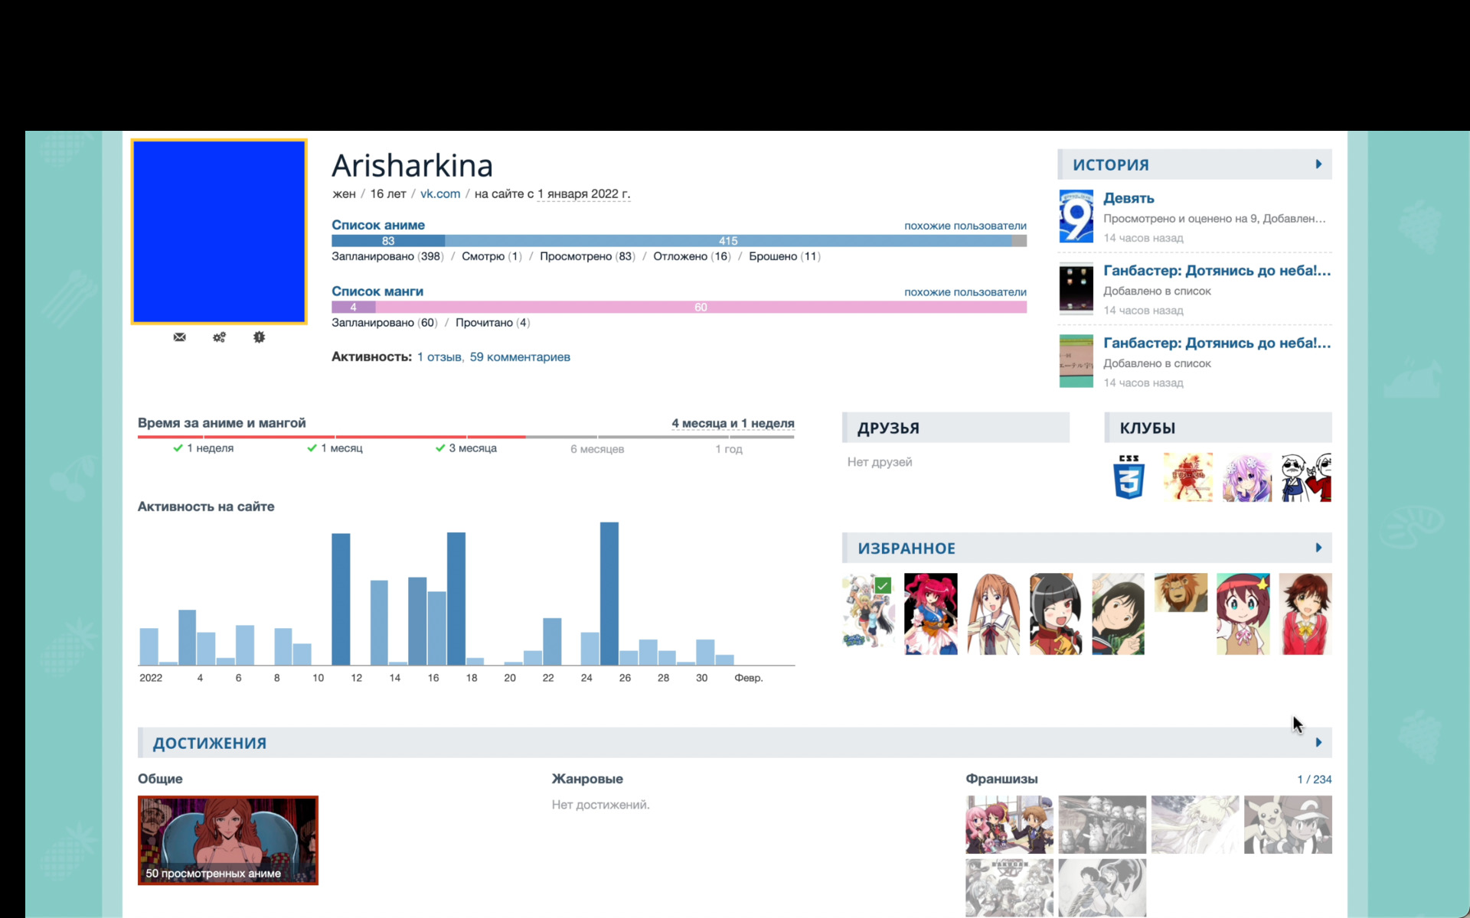Click the lion character favorite thumbnail
The image size is (1470, 918).
[x=1180, y=593]
